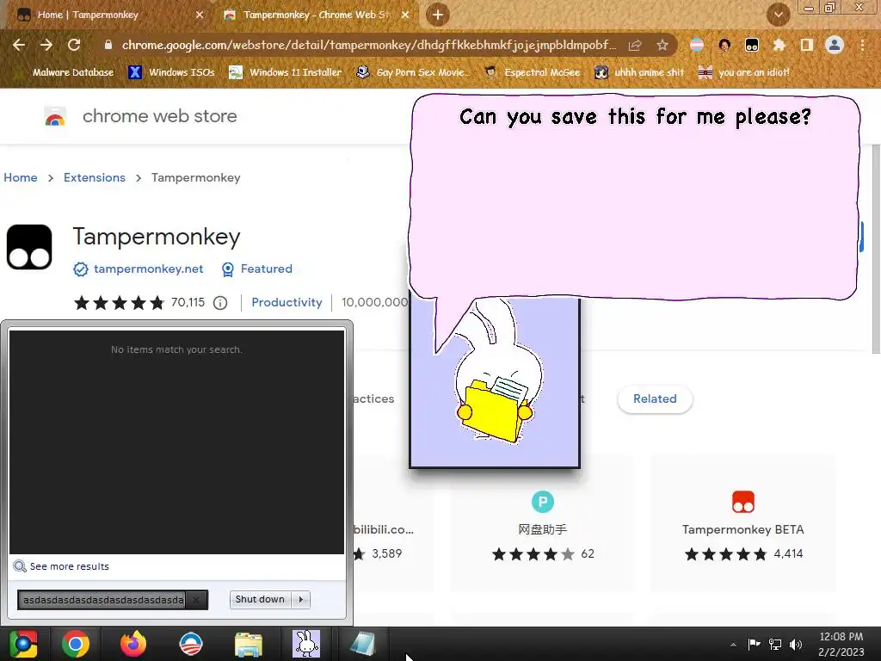Viewport: 881px width, 661px height.
Task: Click the Start menu search field
Action: tap(103, 600)
